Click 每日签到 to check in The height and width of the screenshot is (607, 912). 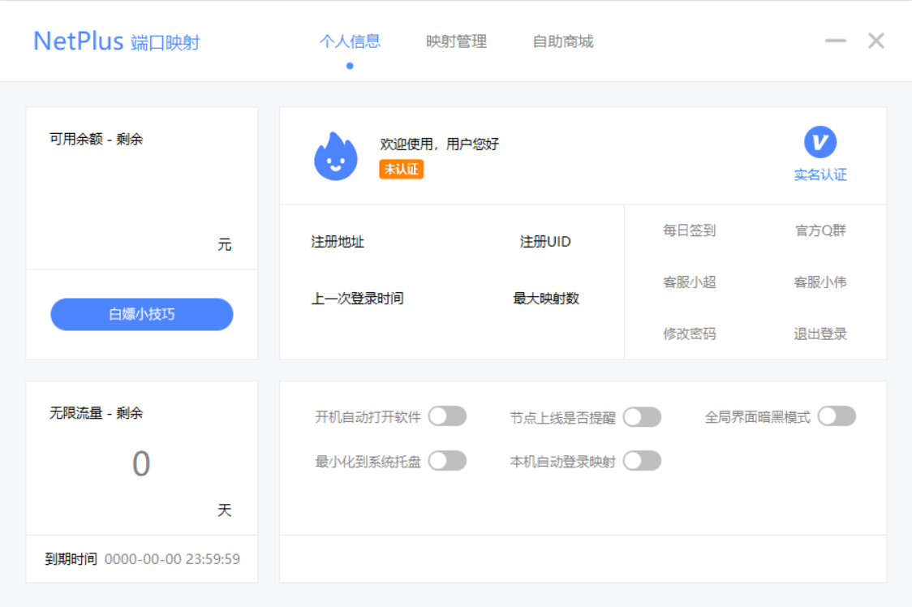(x=689, y=230)
